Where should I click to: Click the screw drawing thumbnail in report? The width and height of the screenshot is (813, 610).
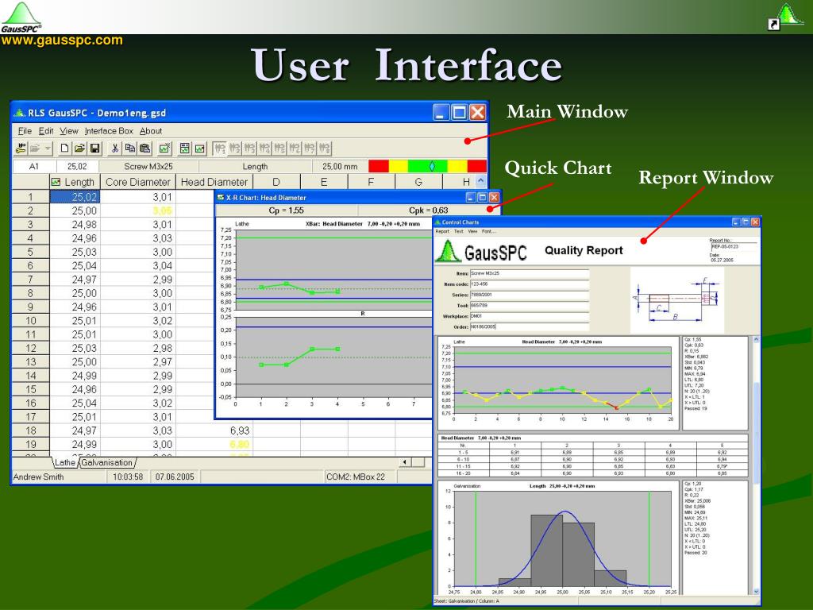tap(676, 300)
